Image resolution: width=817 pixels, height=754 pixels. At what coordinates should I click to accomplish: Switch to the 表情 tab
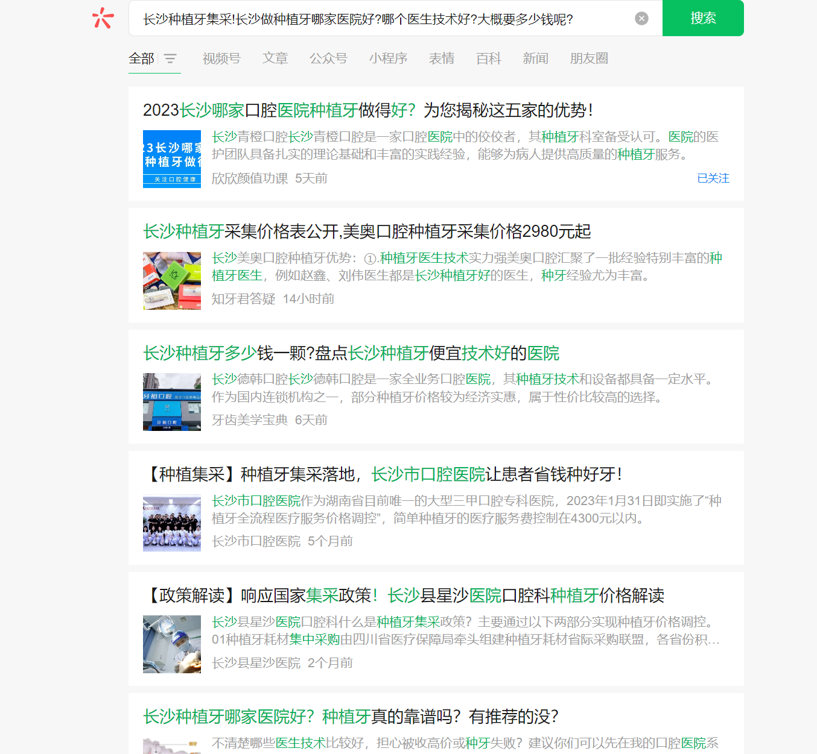(x=442, y=58)
